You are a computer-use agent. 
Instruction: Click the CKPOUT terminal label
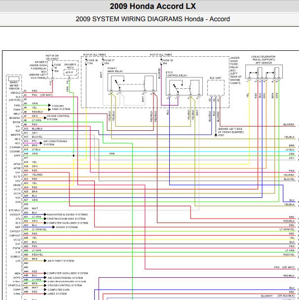[15, 231]
